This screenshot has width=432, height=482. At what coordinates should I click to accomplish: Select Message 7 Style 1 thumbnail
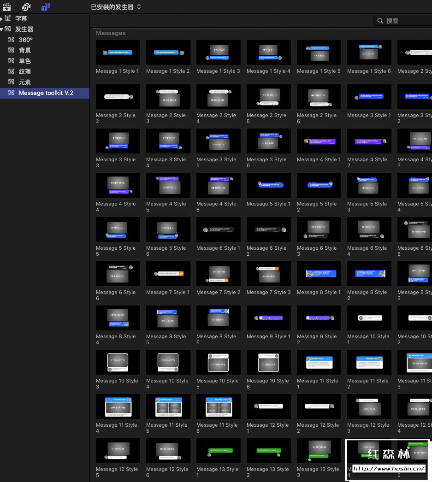[168, 274]
